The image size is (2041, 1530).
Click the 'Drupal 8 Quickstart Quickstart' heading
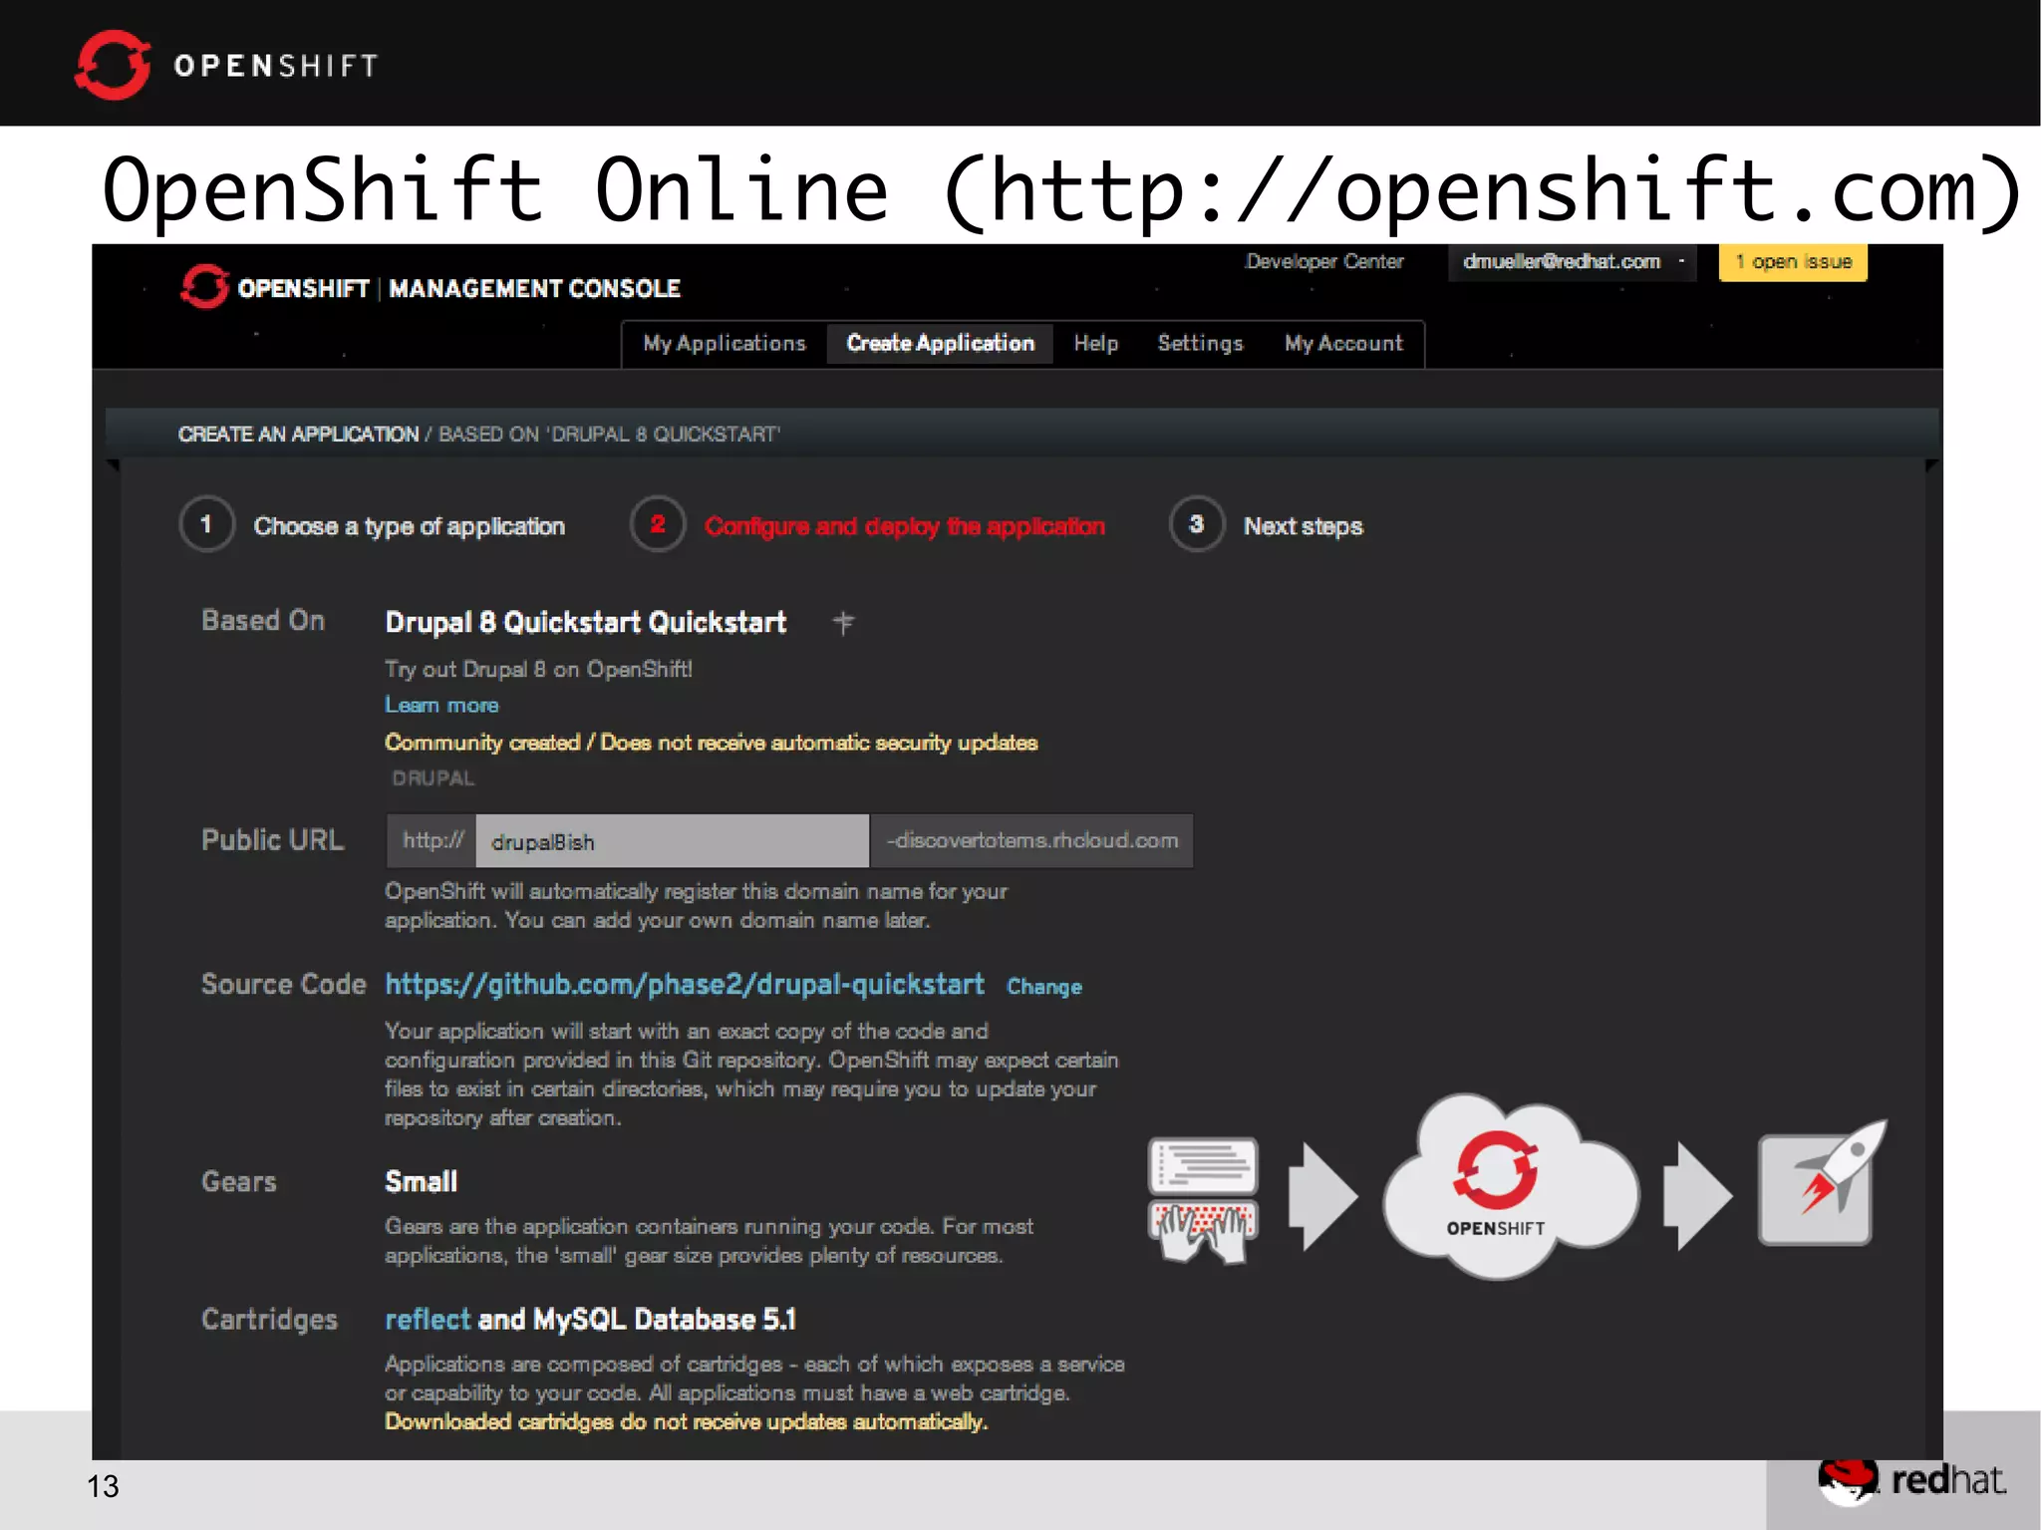pyautogui.click(x=585, y=623)
